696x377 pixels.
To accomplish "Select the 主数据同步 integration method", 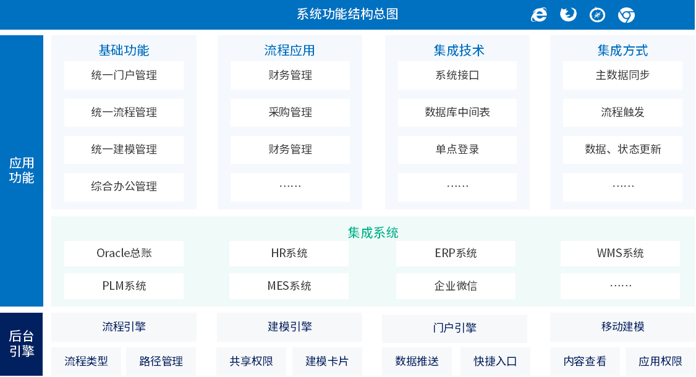I will pyautogui.click(x=622, y=75).
